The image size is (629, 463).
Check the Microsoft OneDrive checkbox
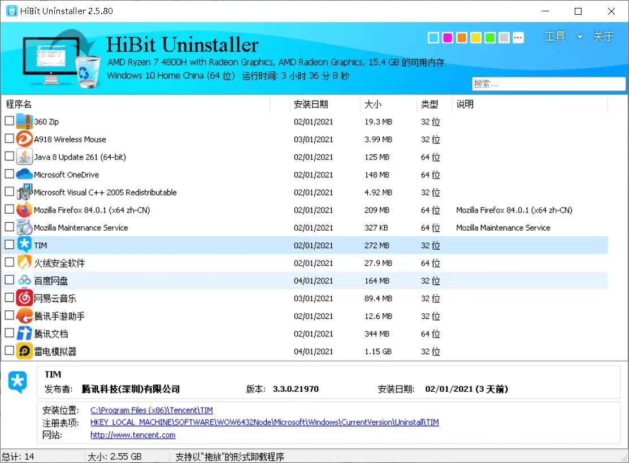(9, 174)
